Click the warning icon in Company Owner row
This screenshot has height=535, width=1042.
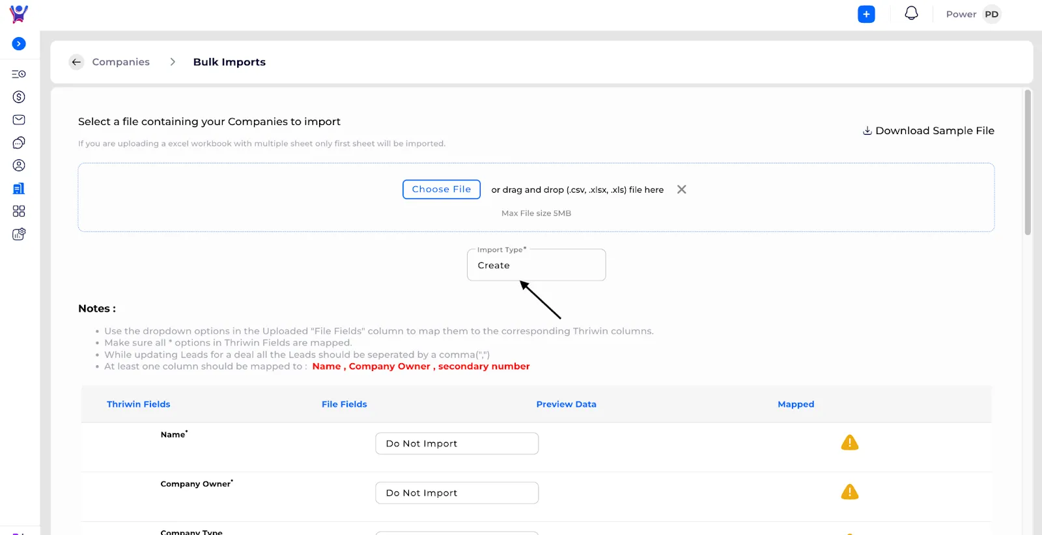click(850, 492)
